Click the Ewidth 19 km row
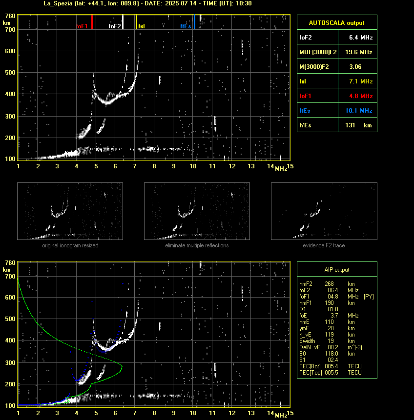Viewport: 414px width, 420px height. 327,341
